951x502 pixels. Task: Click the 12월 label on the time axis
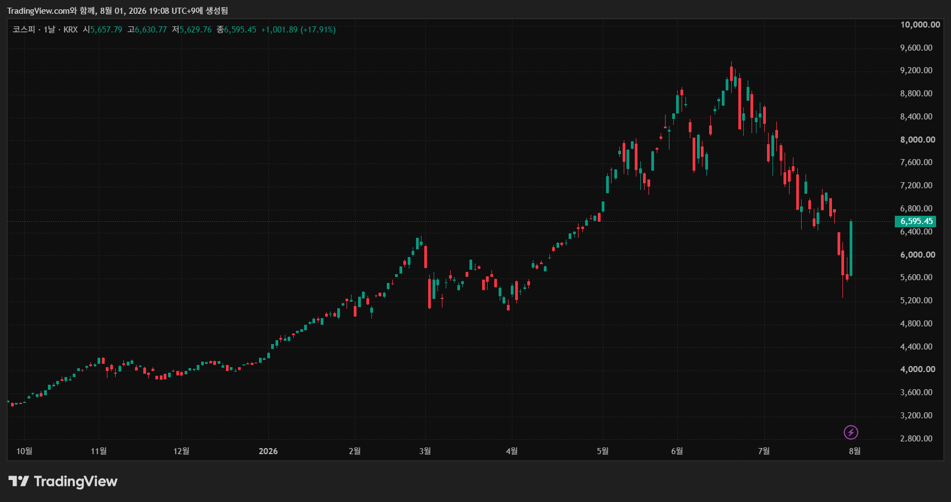[x=181, y=451]
